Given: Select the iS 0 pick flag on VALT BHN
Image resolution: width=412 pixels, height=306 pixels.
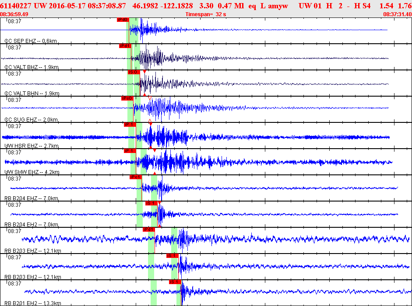Looking at the screenshot, I should 134,72.
